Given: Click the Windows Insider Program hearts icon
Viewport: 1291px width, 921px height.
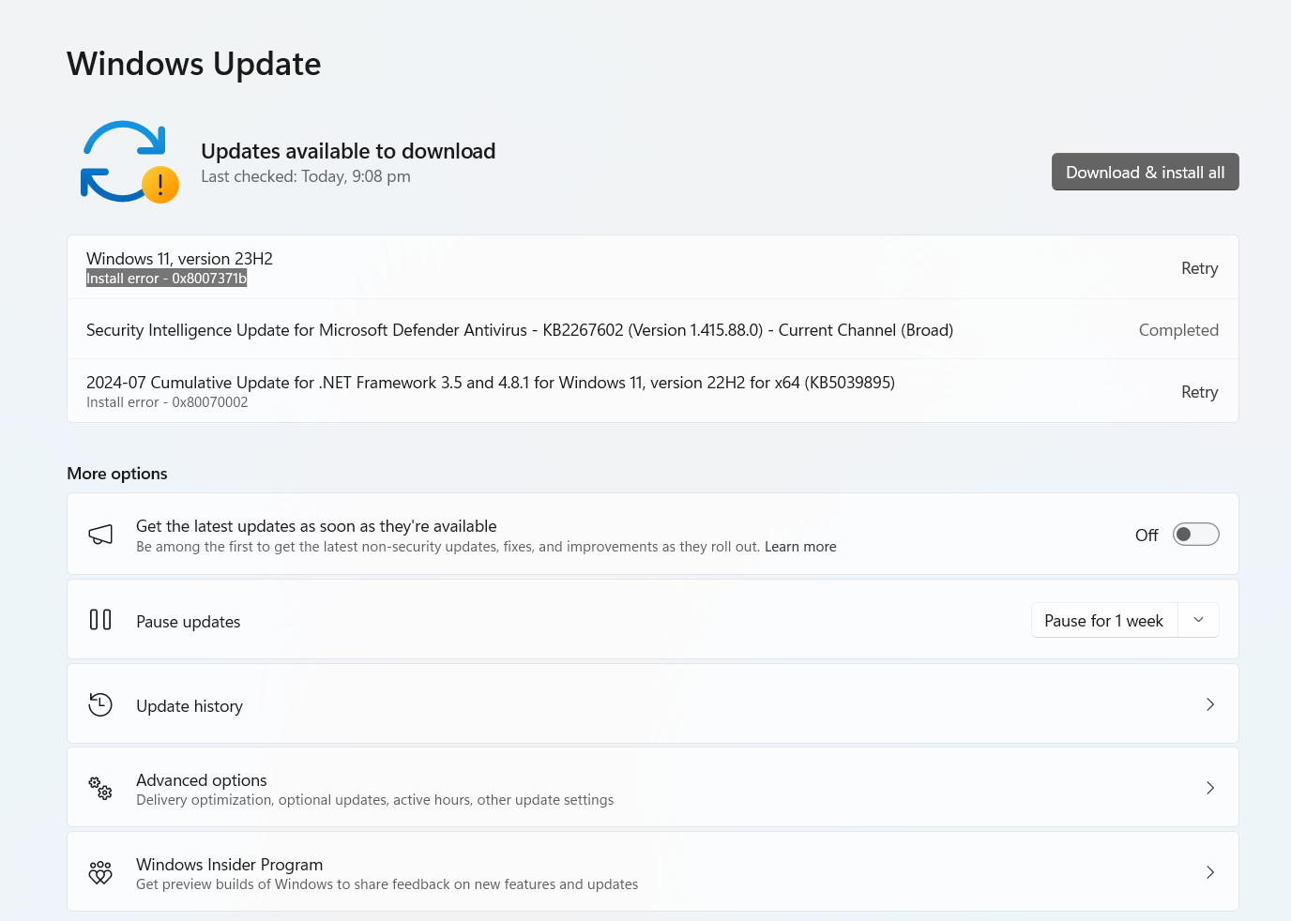Looking at the screenshot, I should click(x=100, y=872).
